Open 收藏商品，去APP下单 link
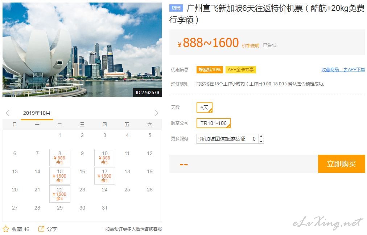The image size is (367, 235). pos(343,70)
